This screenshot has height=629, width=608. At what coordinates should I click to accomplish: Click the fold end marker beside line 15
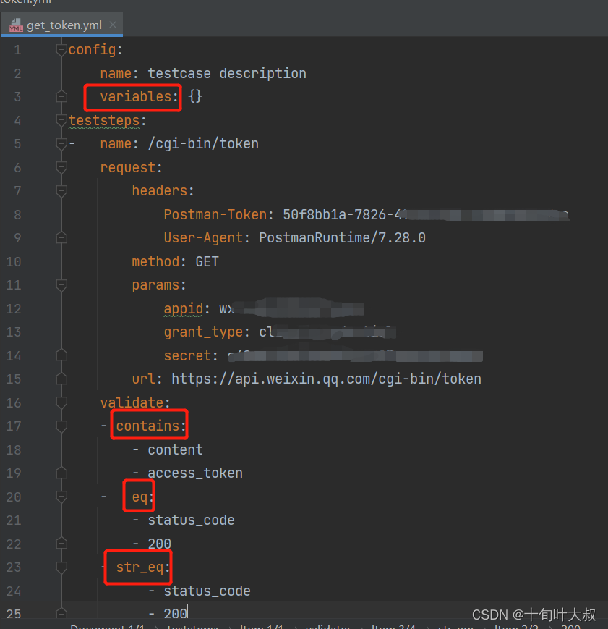coord(61,379)
